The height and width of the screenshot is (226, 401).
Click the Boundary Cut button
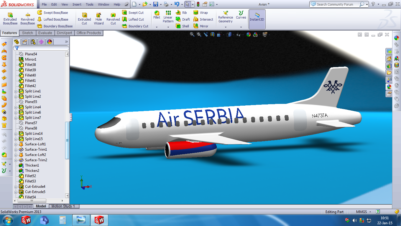(x=135, y=26)
